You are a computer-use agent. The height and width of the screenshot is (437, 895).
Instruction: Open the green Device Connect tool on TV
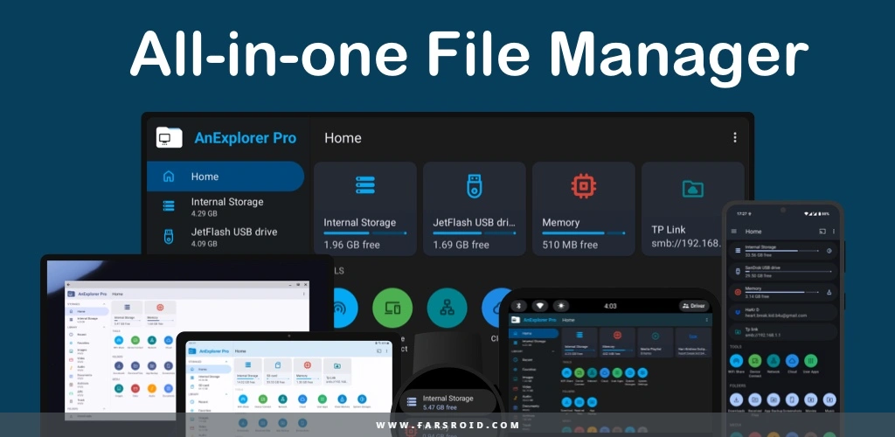coord(392,308)
